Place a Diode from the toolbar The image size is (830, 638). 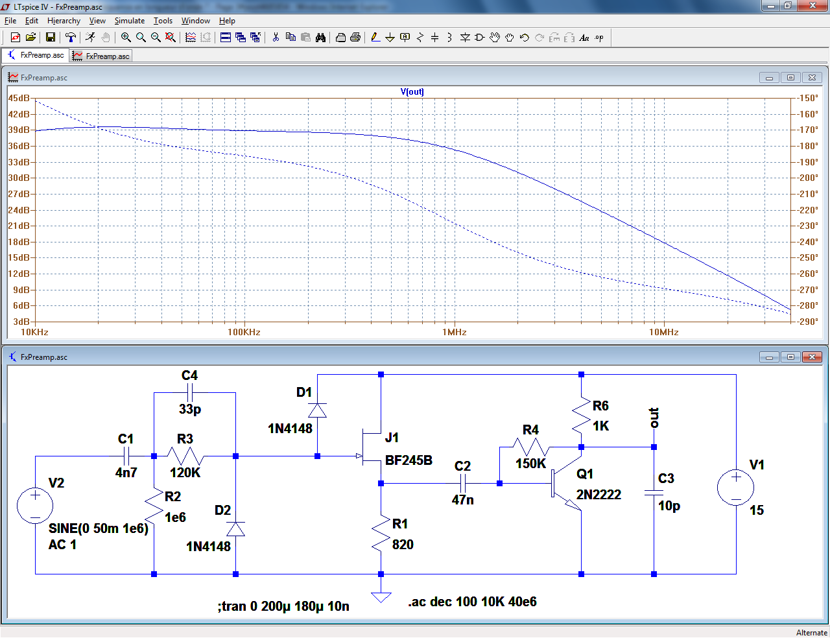pyautogui.click(x=465, y=38)
